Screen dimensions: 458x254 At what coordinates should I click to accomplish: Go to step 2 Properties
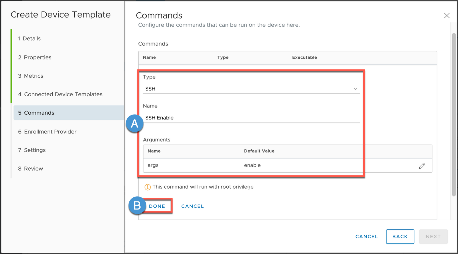pyautogui.click(x=35, y=57)
